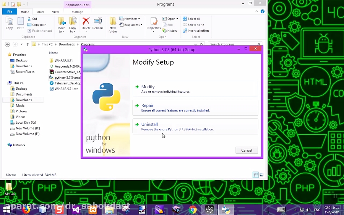The height and width of the screenshot is (215, 344).
Task: Choose the Modify option in Python setup
Action: [195, 89]
